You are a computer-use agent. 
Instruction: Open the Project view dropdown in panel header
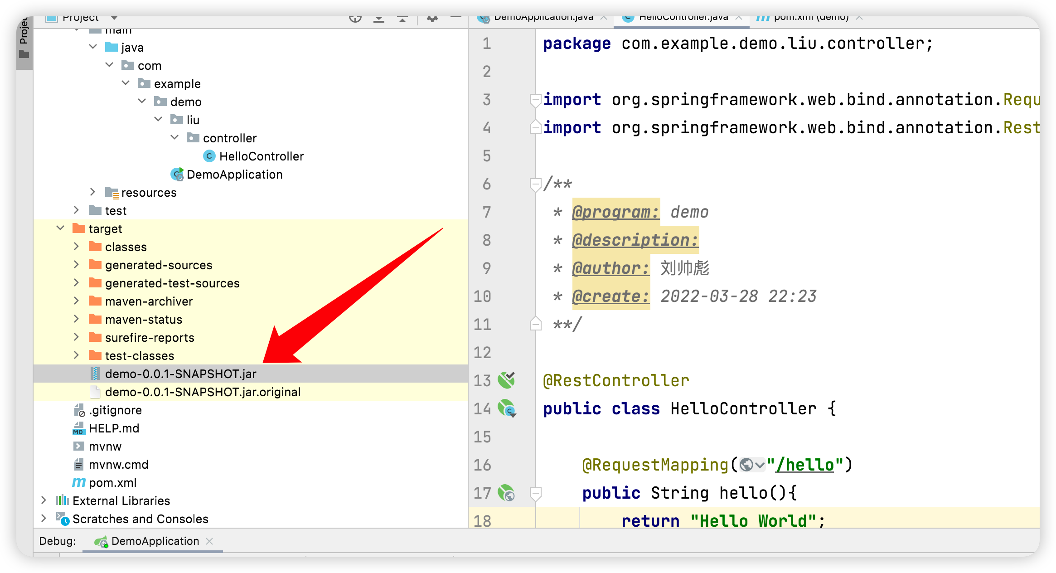click(x=114, y=18)
